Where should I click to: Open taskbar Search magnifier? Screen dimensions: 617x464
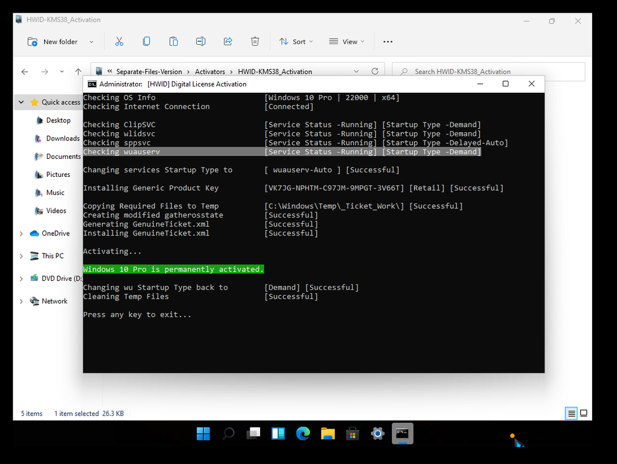[x=228, y=434]
